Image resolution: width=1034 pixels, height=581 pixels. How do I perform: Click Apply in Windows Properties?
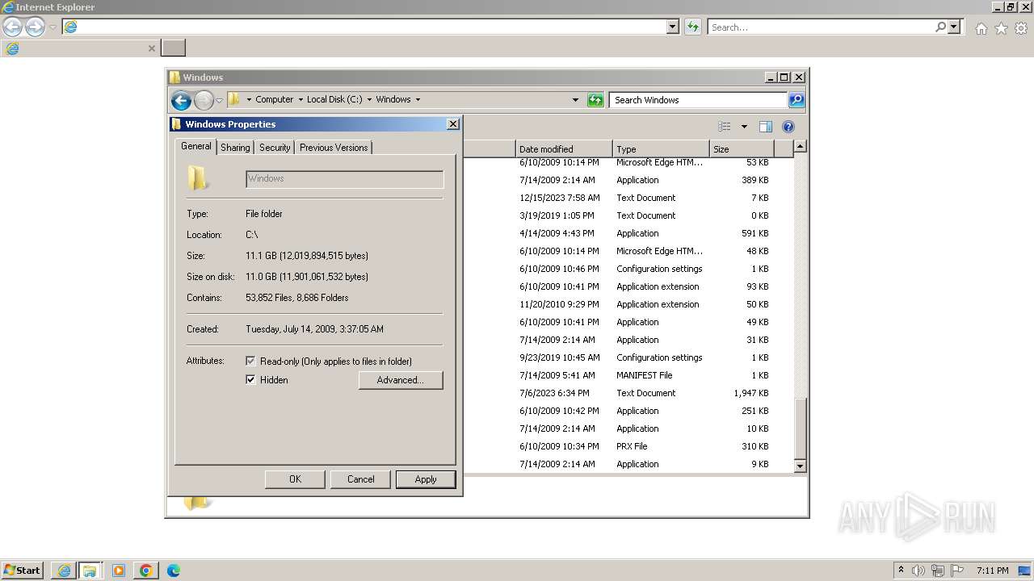(x=426, y=479)
